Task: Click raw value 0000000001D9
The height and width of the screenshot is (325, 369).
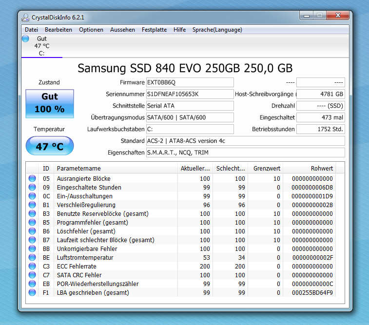Action: (312, 196)
